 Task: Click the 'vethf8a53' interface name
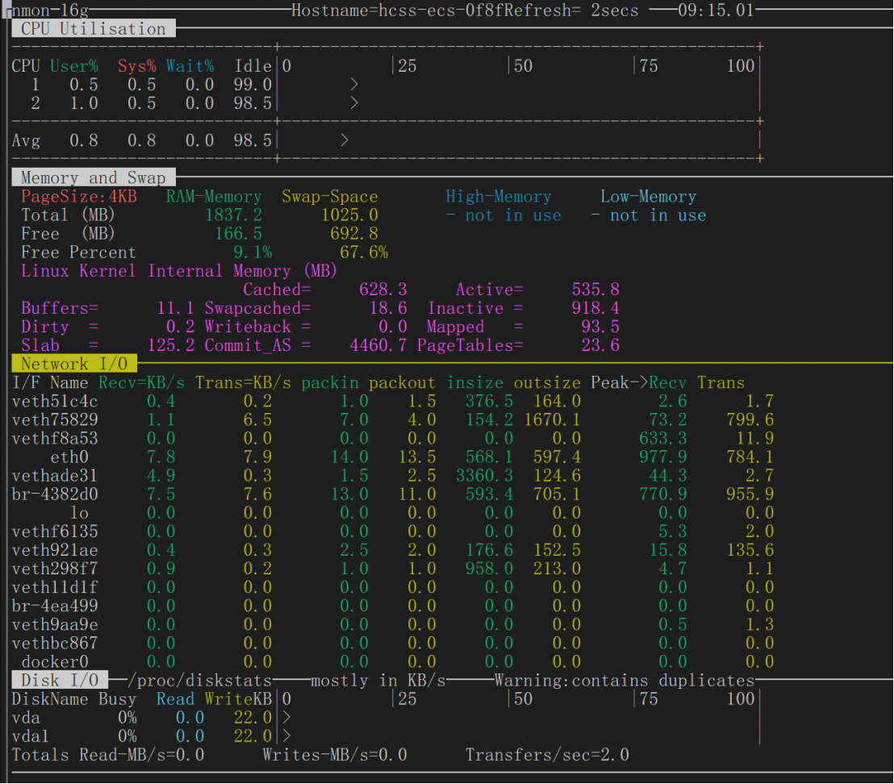point(55,438)
